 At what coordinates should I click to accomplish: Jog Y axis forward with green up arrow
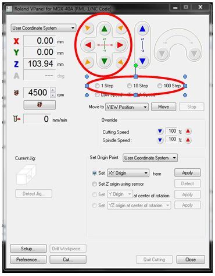pos(105,29)
